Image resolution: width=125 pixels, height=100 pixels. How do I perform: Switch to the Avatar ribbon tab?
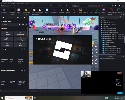pyautogui.click(x=43, y=6)
